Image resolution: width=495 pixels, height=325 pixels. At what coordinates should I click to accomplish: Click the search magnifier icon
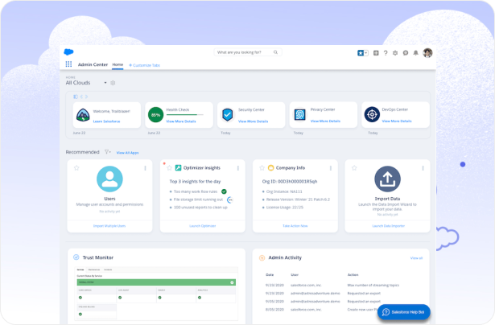275,52
